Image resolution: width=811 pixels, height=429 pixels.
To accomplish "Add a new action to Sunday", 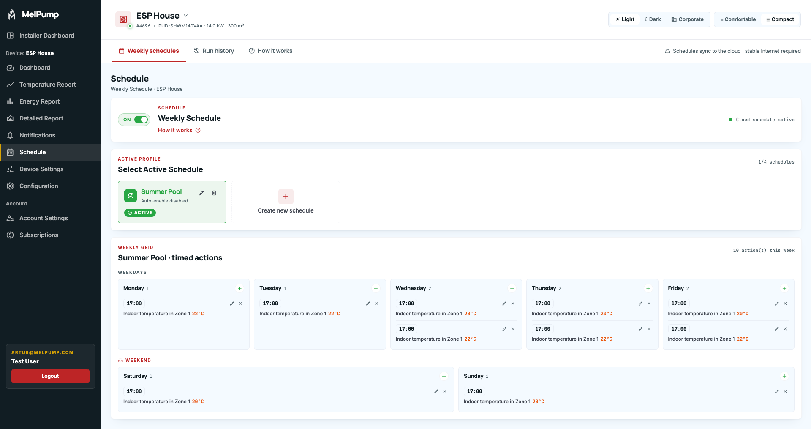I will (x=784, y=376).
